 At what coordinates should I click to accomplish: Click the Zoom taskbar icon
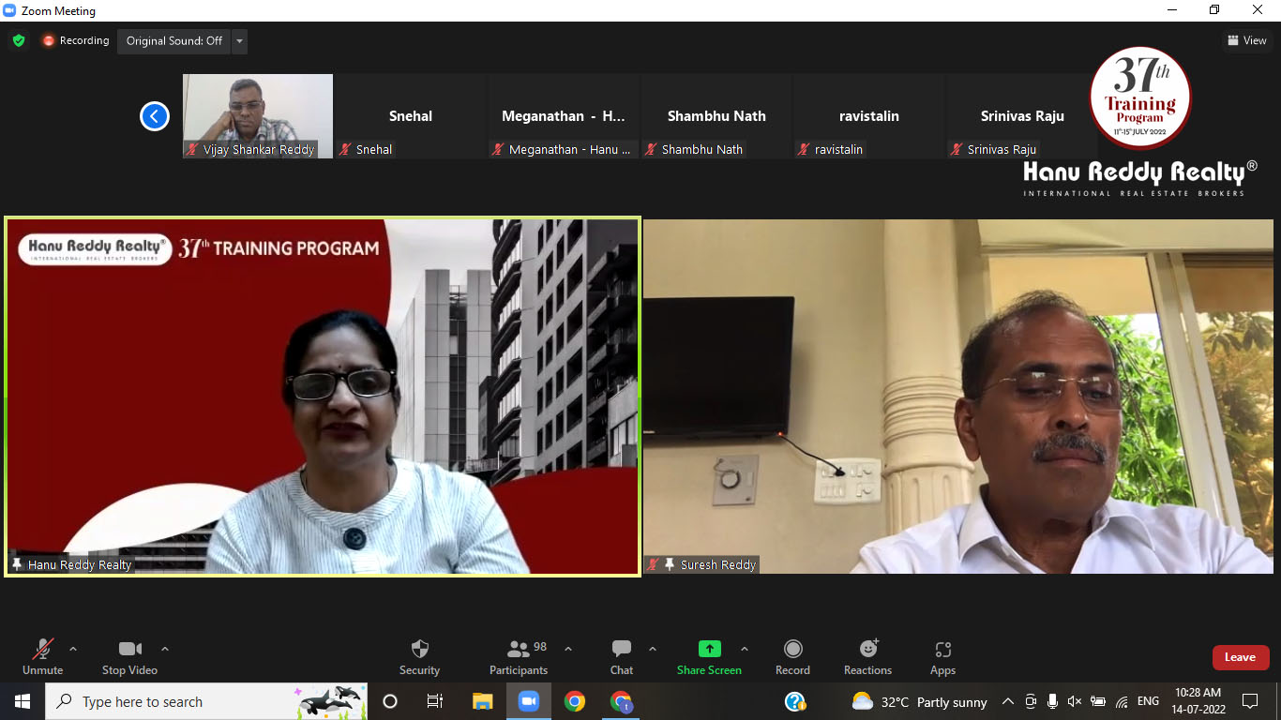coord(528,701)
